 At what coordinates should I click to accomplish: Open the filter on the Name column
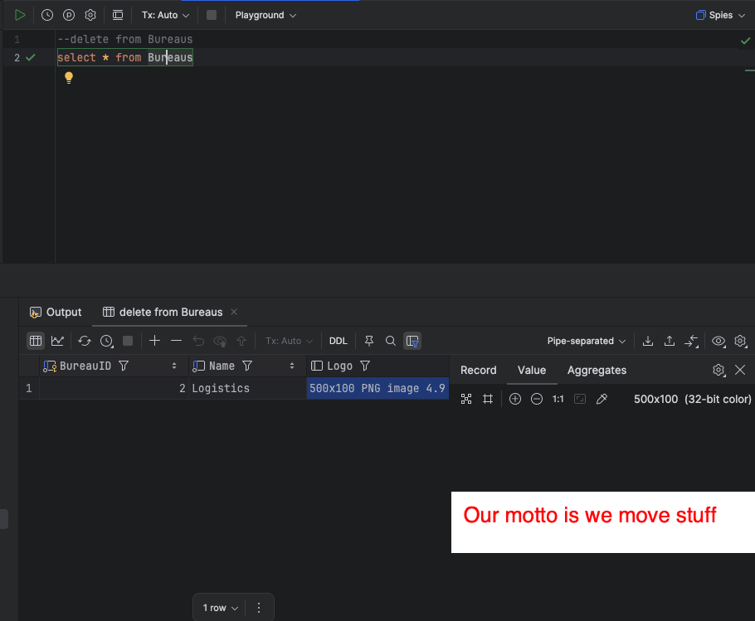[x=247, y=365]
